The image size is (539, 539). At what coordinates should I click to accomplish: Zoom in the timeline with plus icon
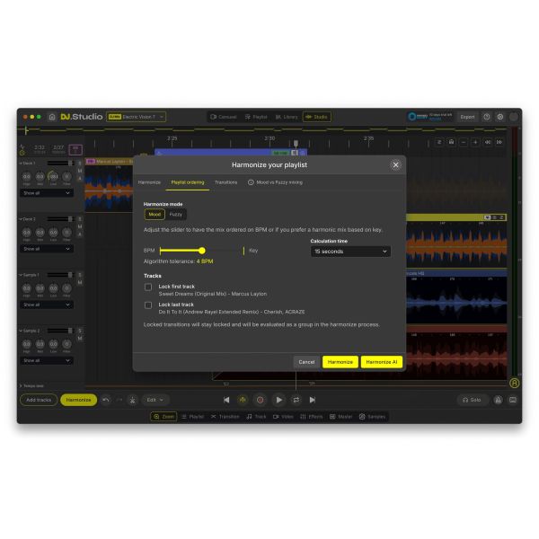(475, 142)
